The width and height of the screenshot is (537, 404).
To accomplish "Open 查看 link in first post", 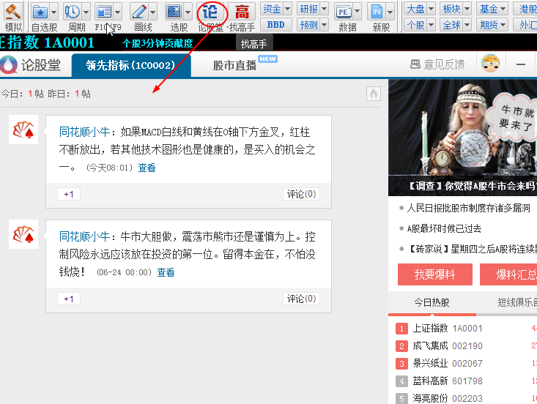I will coord(147,168).
